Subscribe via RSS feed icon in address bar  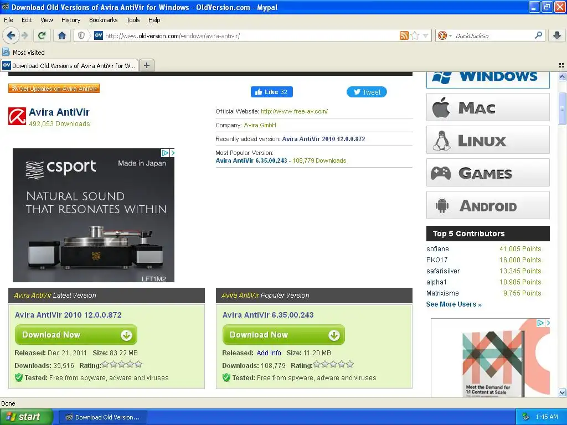pyautogui.click(x=404, y=35)
